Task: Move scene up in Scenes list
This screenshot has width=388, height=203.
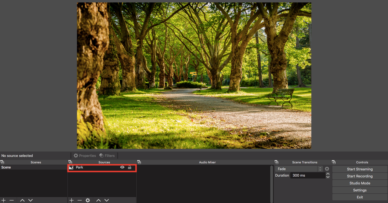Action: 22,200
